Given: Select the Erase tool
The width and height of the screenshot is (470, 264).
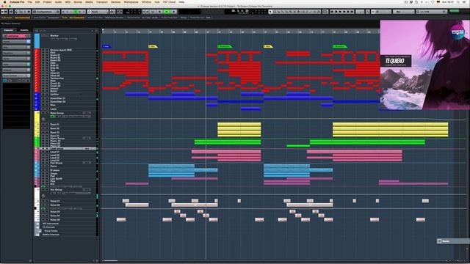Looking at the screenshot, I should coord(286,12).
